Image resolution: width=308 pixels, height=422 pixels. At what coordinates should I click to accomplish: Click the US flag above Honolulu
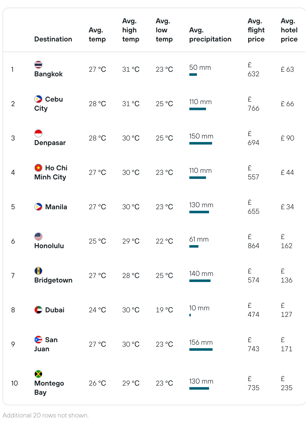38,237
